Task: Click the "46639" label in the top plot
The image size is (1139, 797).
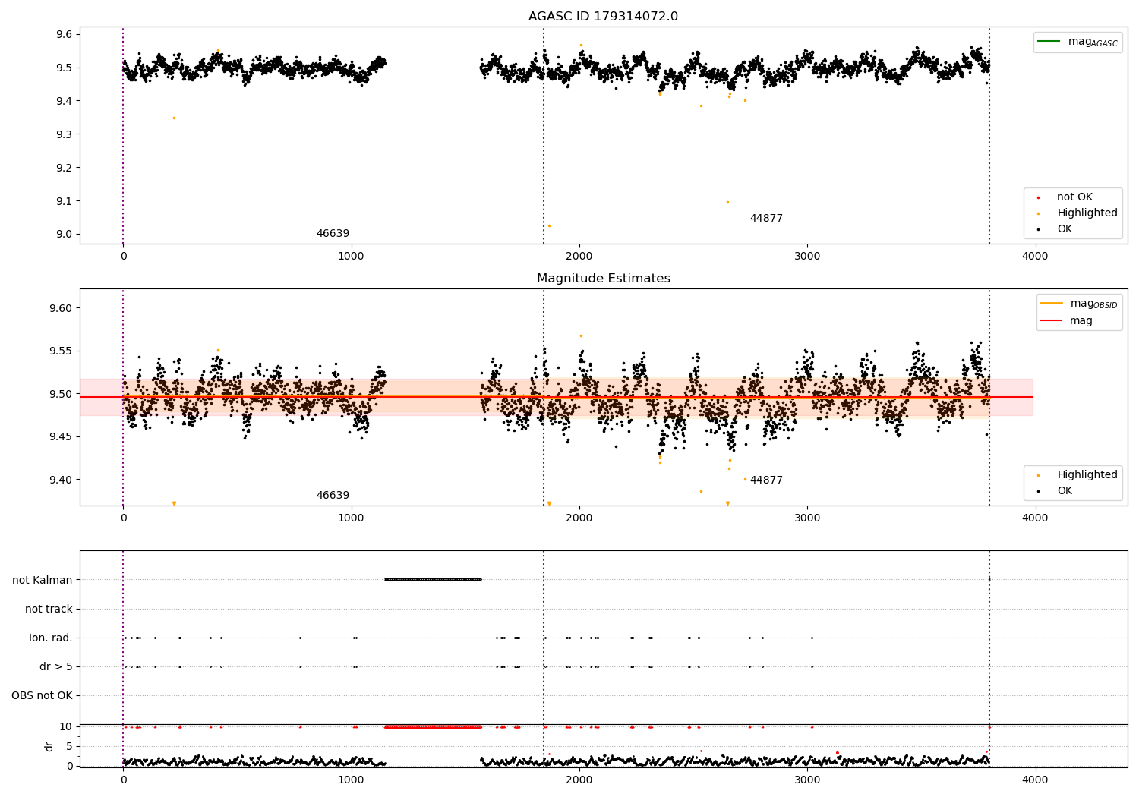Action: click(x=333, y=234)
